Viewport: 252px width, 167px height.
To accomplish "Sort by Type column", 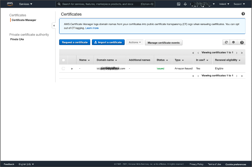I will 179,60.
